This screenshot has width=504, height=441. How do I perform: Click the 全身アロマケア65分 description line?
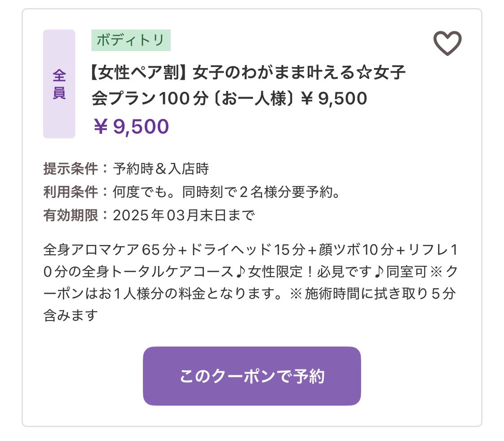pyautogui.click(x=250, y=249)
